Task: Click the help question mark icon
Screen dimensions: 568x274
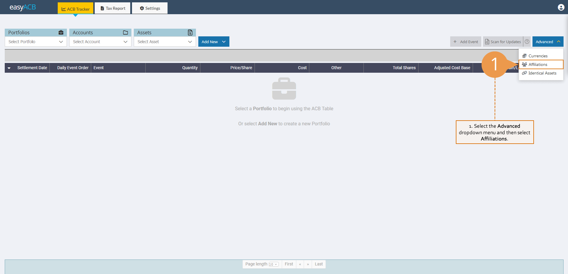Action: click(x=527, y=41)
